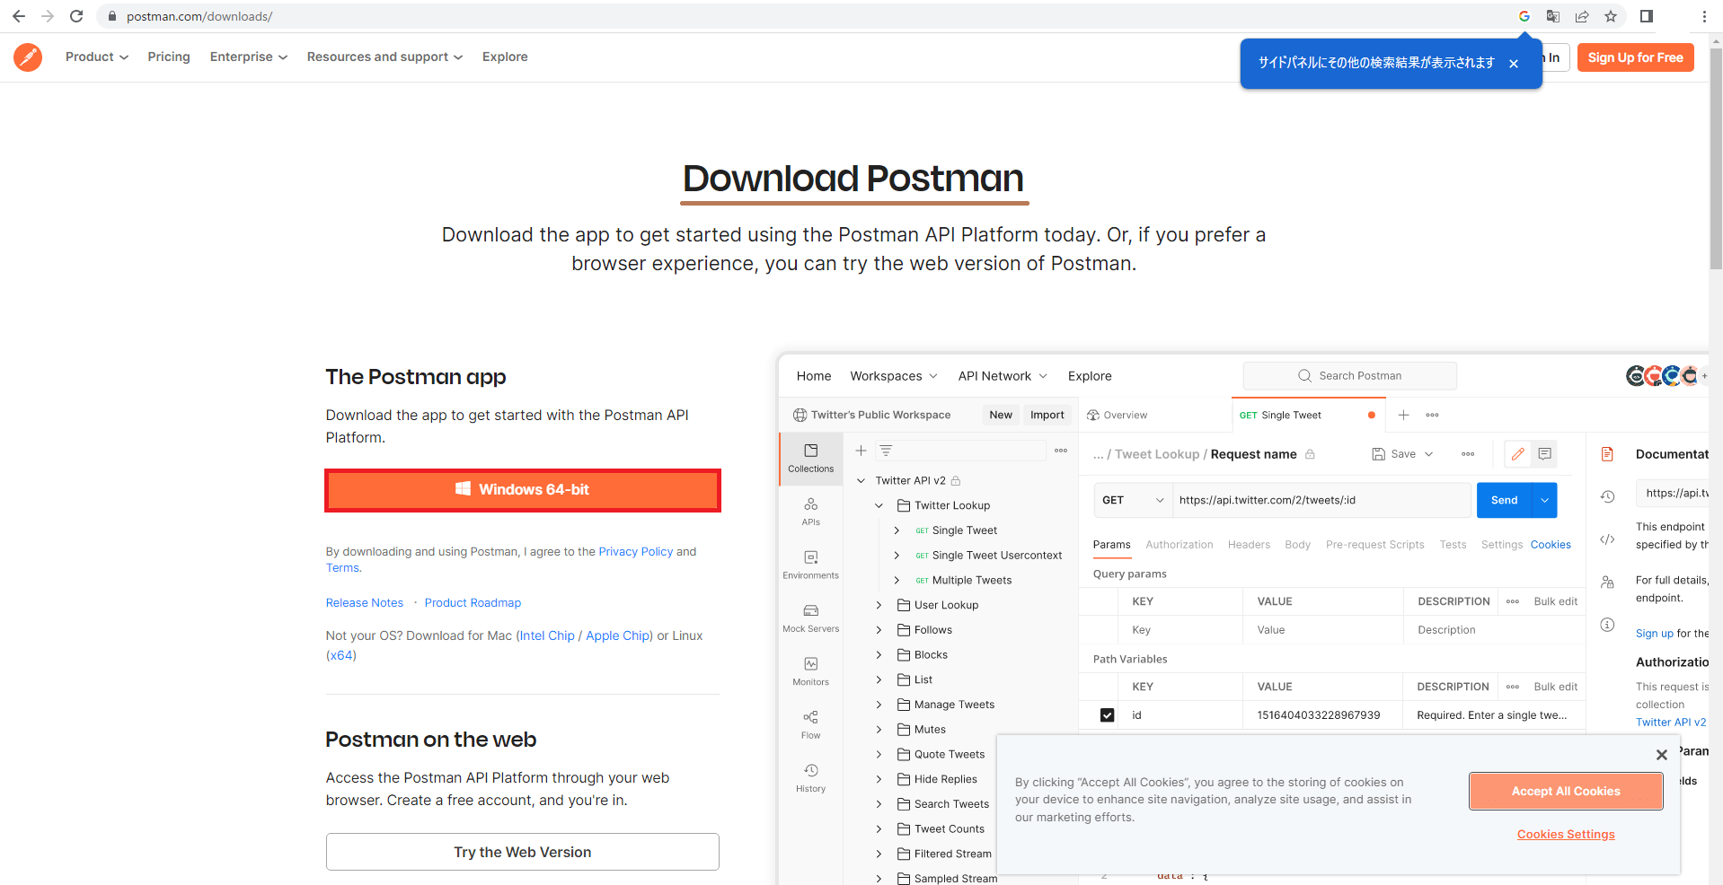This screenshot has width=1723, height=885.
Task: Click the Search Postman field
Action: point(1350,376)
